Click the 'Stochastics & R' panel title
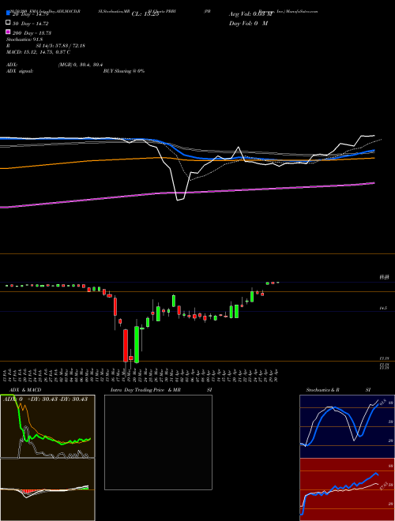The width and height of the screenshot is (395, 521). click(322, 390)
